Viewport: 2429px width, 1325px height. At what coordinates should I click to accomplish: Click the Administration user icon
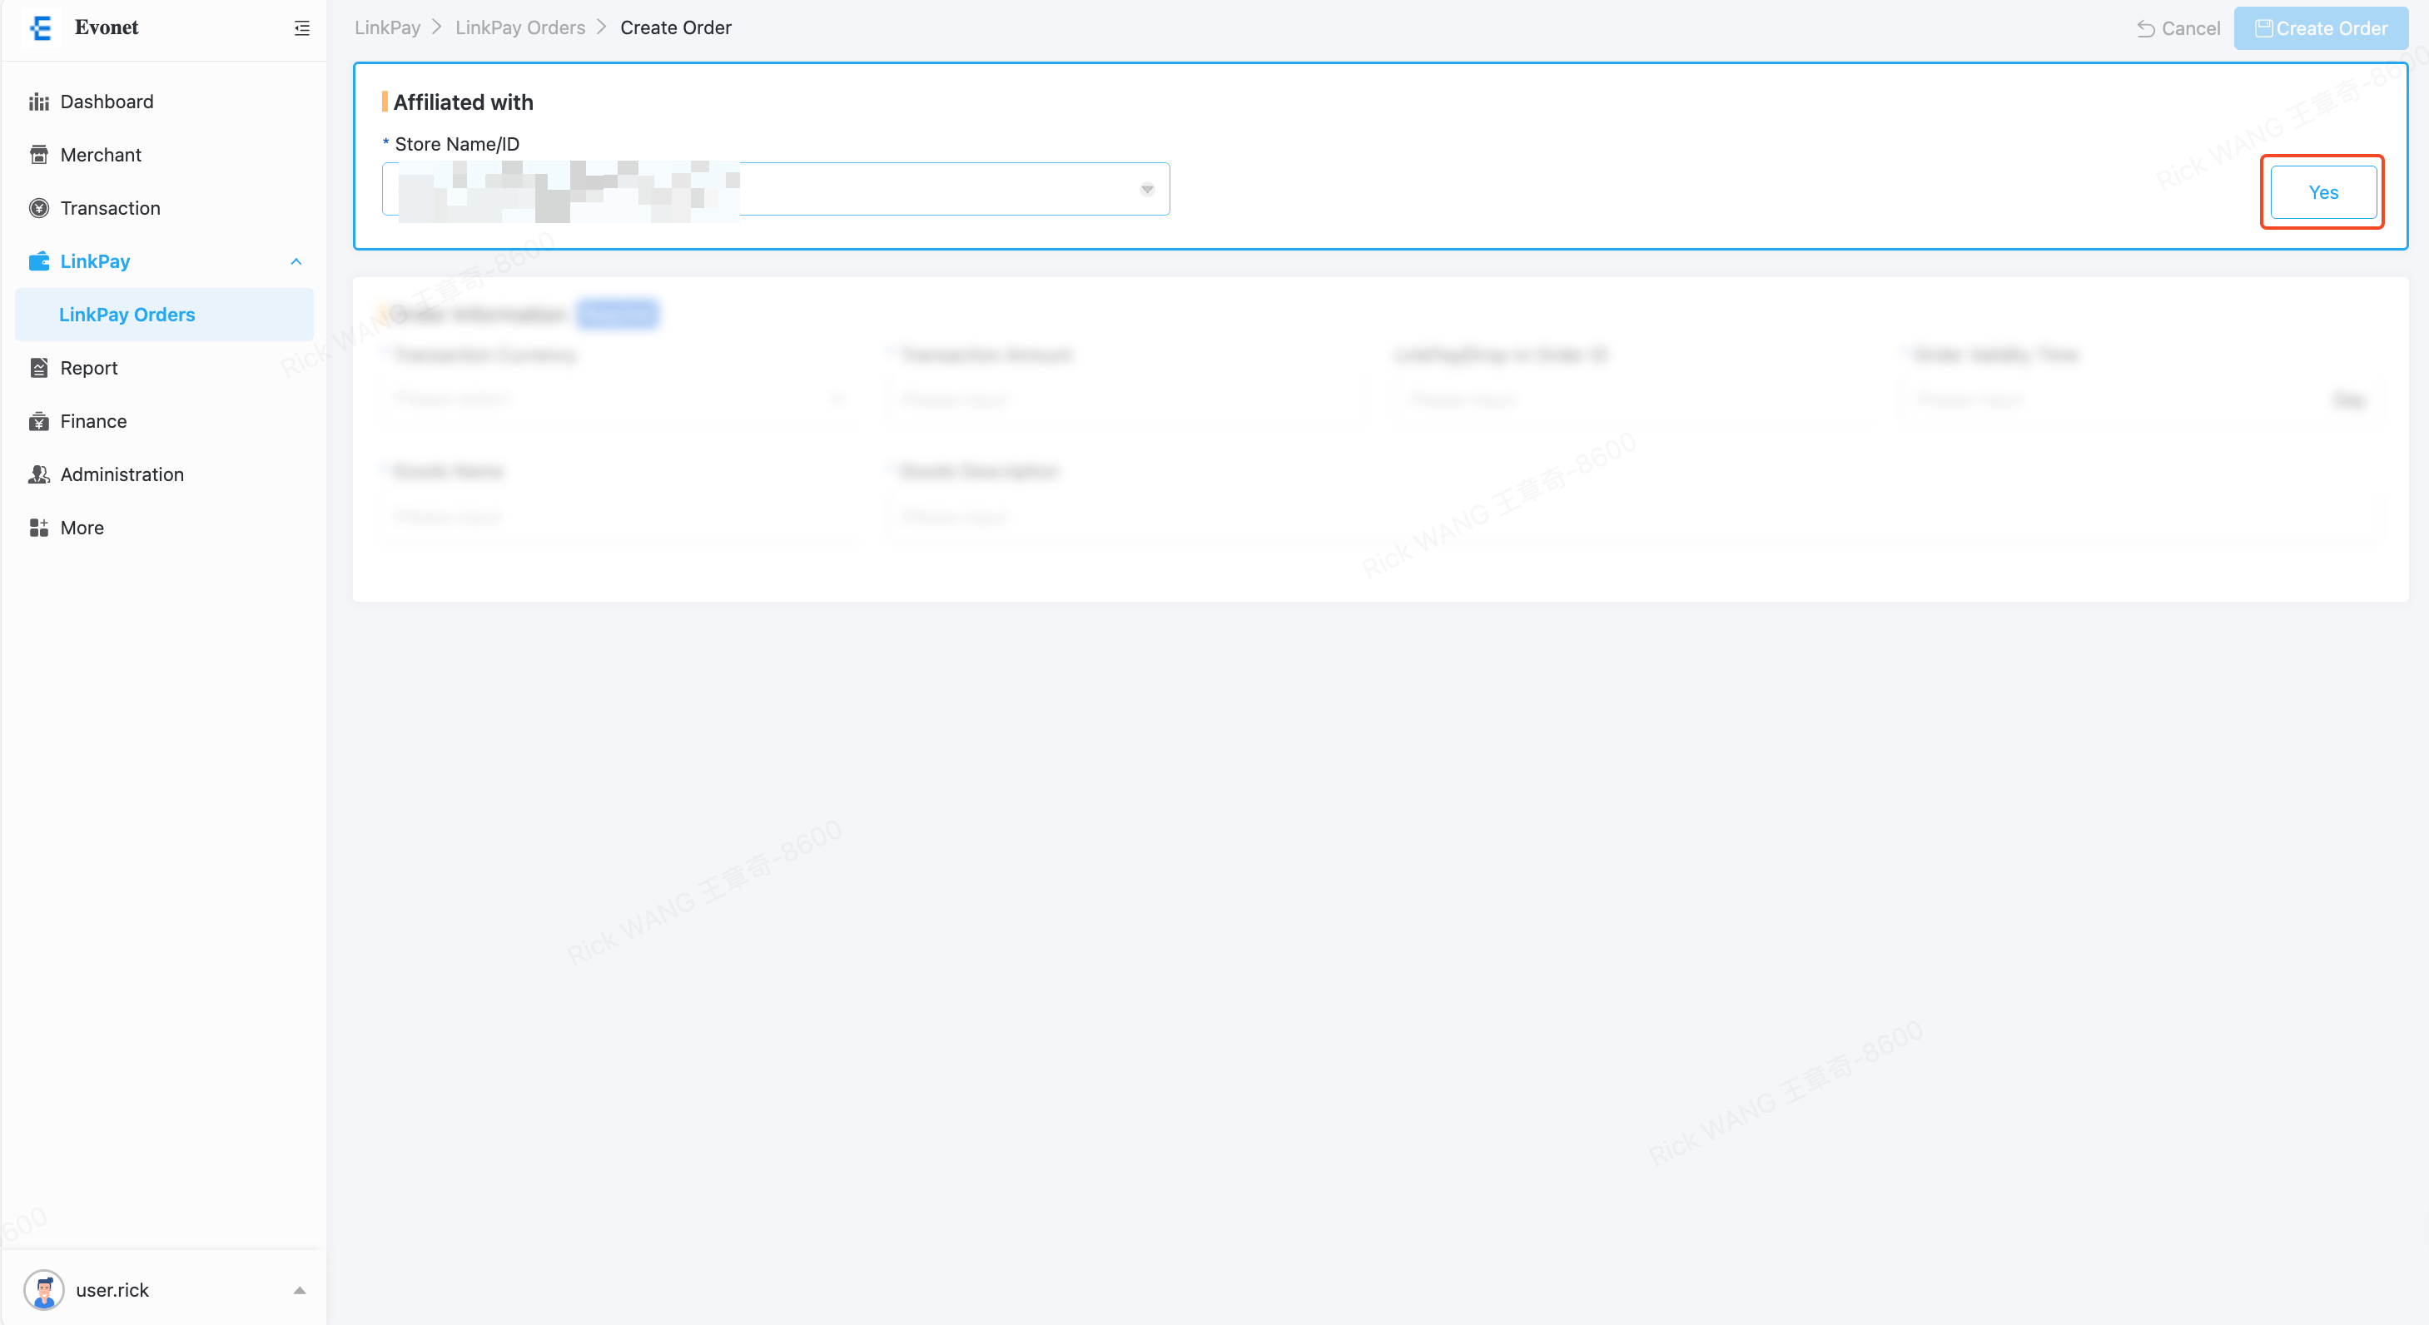(38, 474)
